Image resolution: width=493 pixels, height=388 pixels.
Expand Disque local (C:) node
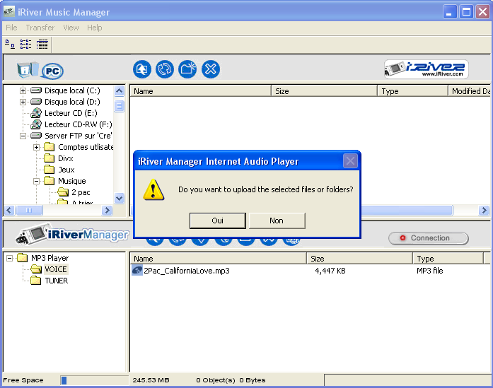pyautogui.click(x=23, y=90)
